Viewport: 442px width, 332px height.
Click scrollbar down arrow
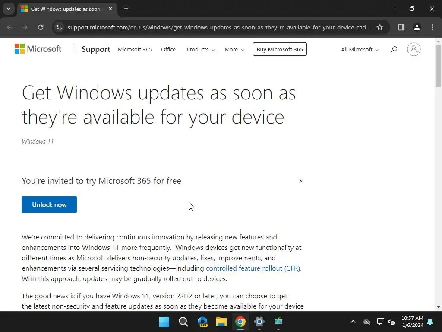tap(438, 307)
